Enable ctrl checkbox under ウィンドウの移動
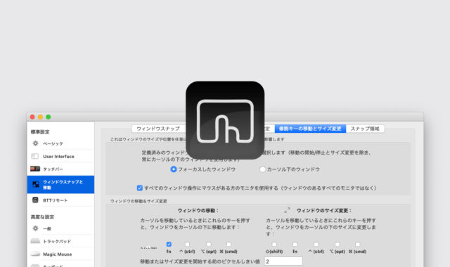 click(x=187, y=244)
